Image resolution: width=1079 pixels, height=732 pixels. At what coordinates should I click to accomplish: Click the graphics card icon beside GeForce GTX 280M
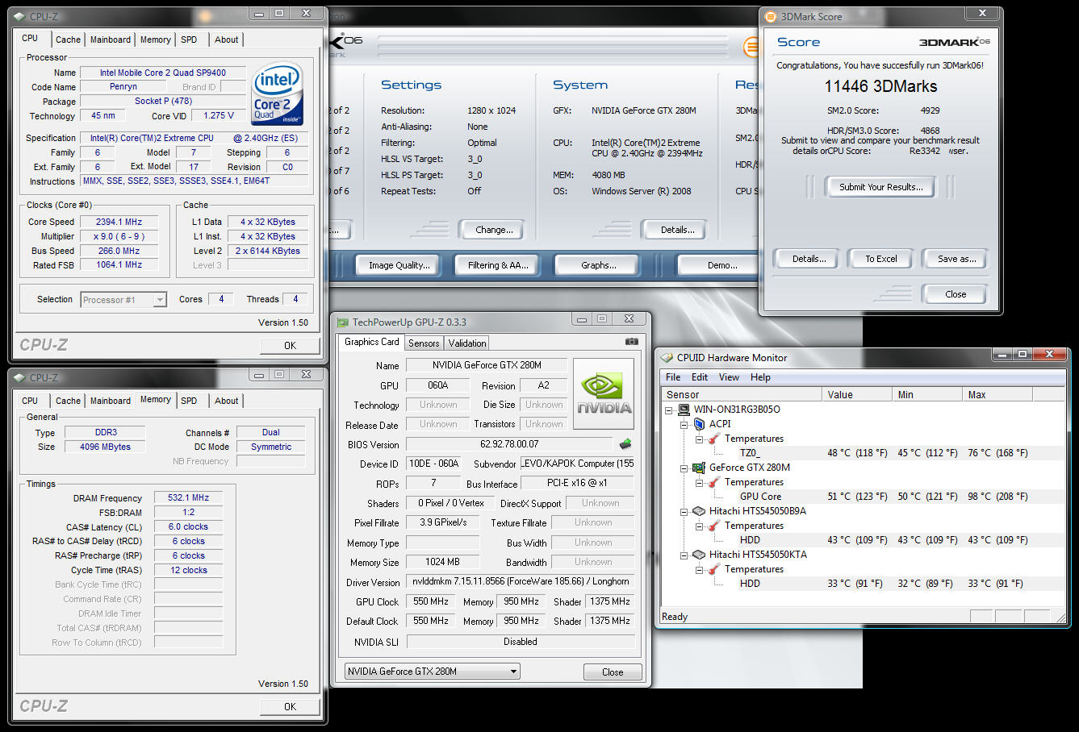click(x=699, y=468)
